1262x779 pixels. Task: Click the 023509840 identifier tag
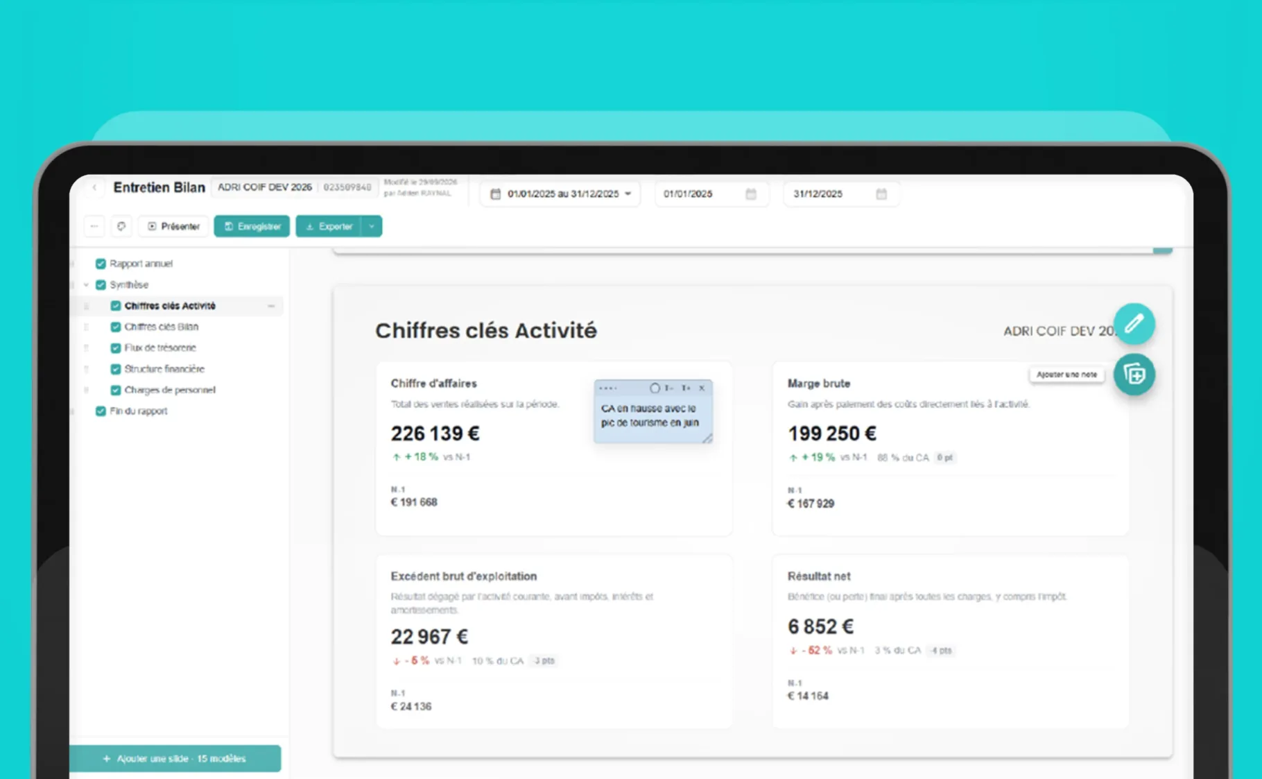click(347, 187)
